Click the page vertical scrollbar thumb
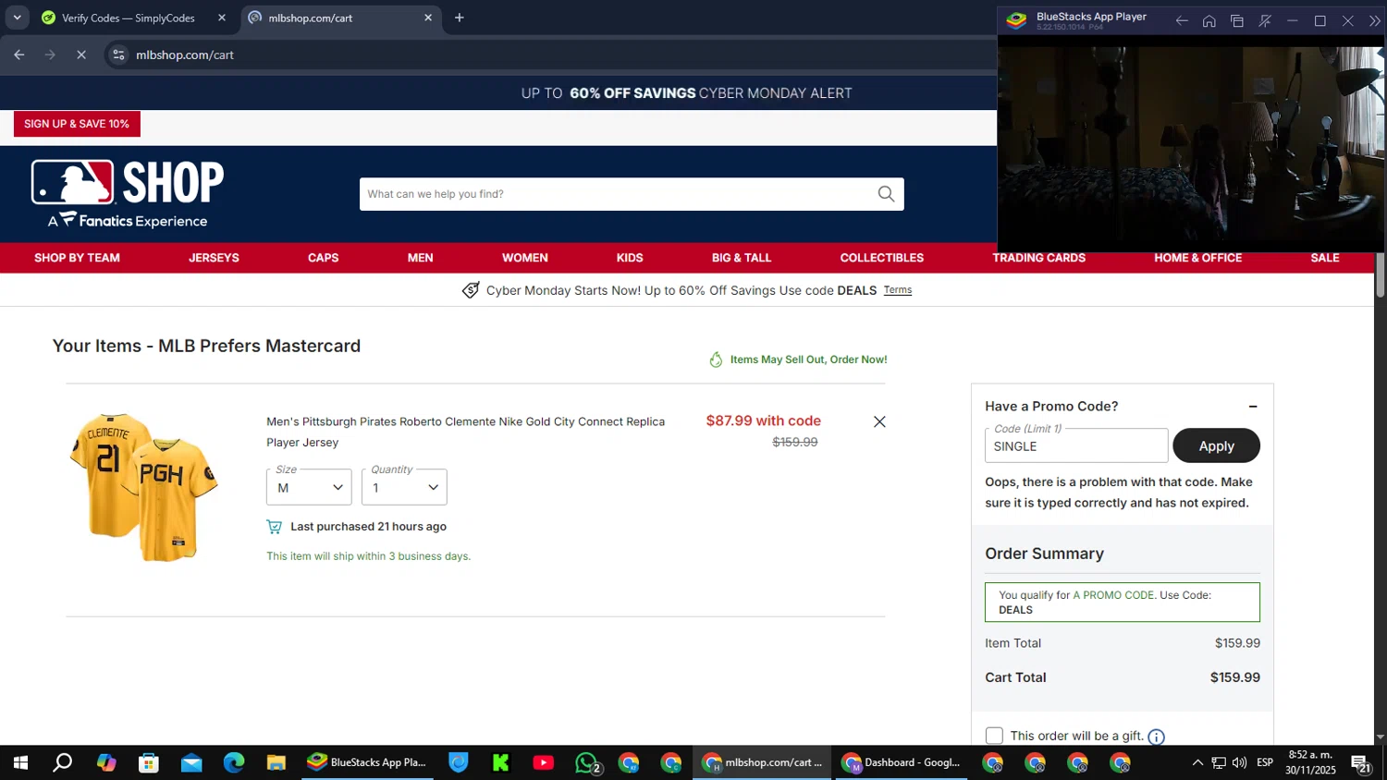1387x780 pixels. click(1381, 276)
